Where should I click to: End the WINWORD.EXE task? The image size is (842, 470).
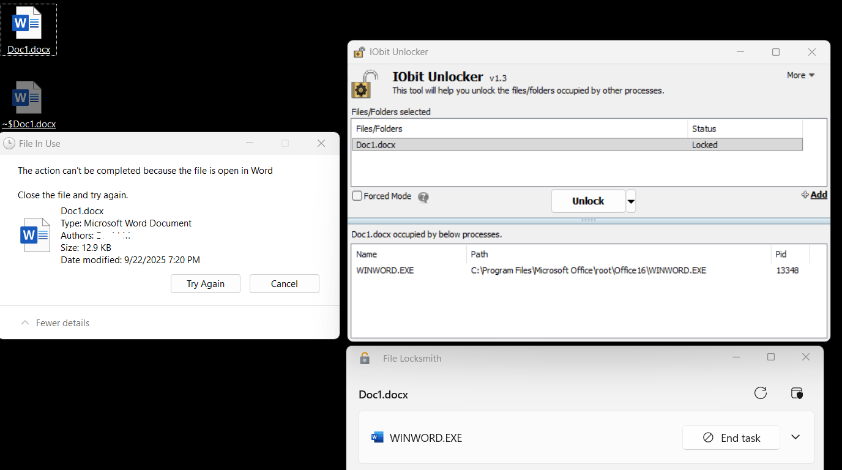pyautogui.click(x=731, y=438)
